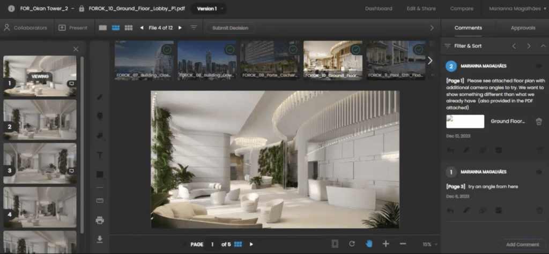Viewport: 549px width, 254px height.
Task: Open the Marianna Magalhães user menu
Action: click(x=517, y=9)
